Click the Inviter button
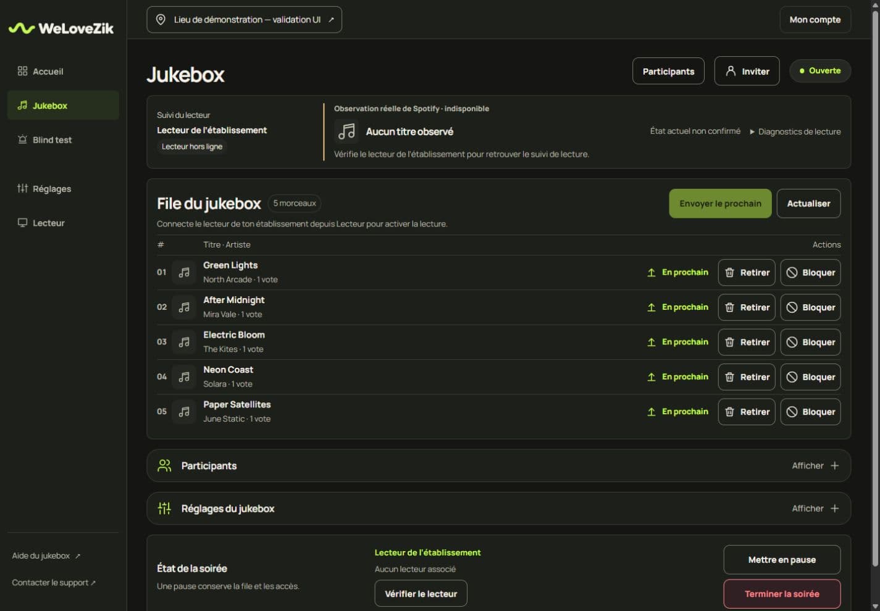The height and width of the screenshot is (611, 880). tap(747, 71)
